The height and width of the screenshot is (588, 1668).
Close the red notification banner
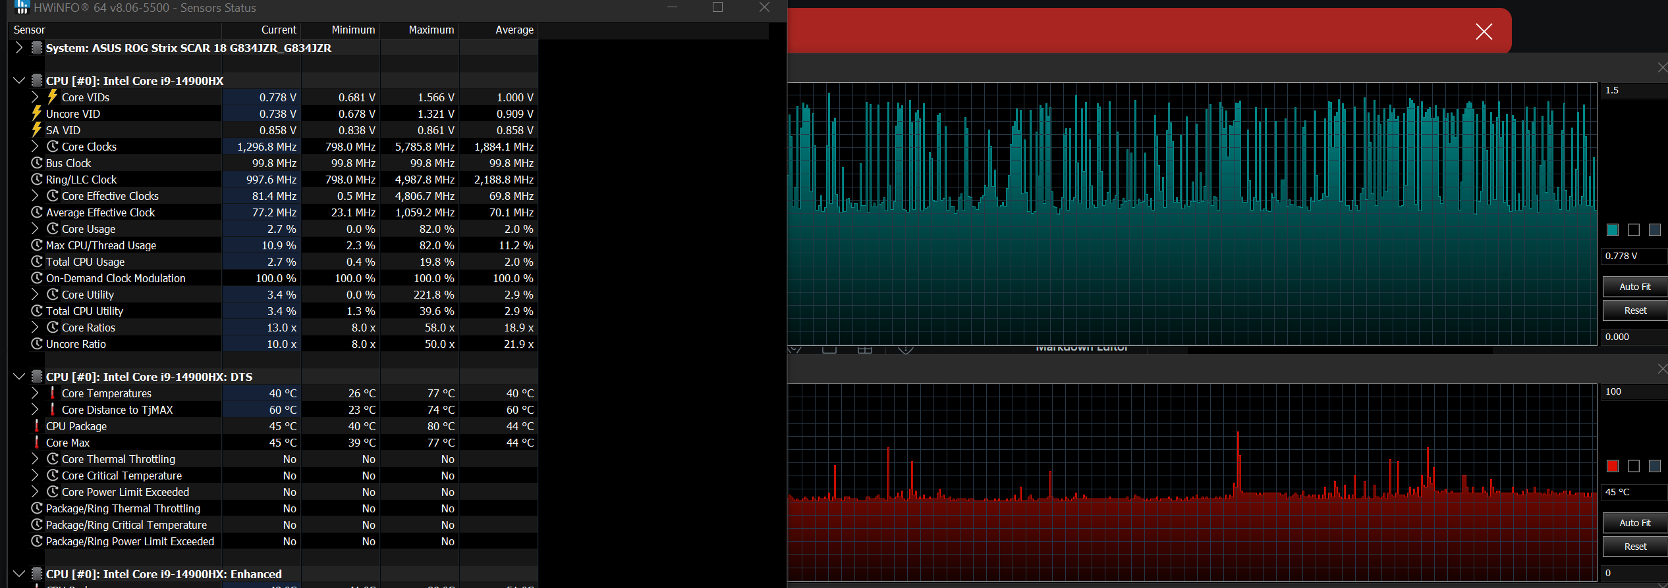(x=1484, y=32)
